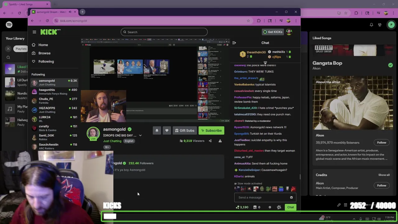The width and height of the screenshot is (398, 224).
Task: Expand the chat leaderboard handle
Action: (265, 63)
